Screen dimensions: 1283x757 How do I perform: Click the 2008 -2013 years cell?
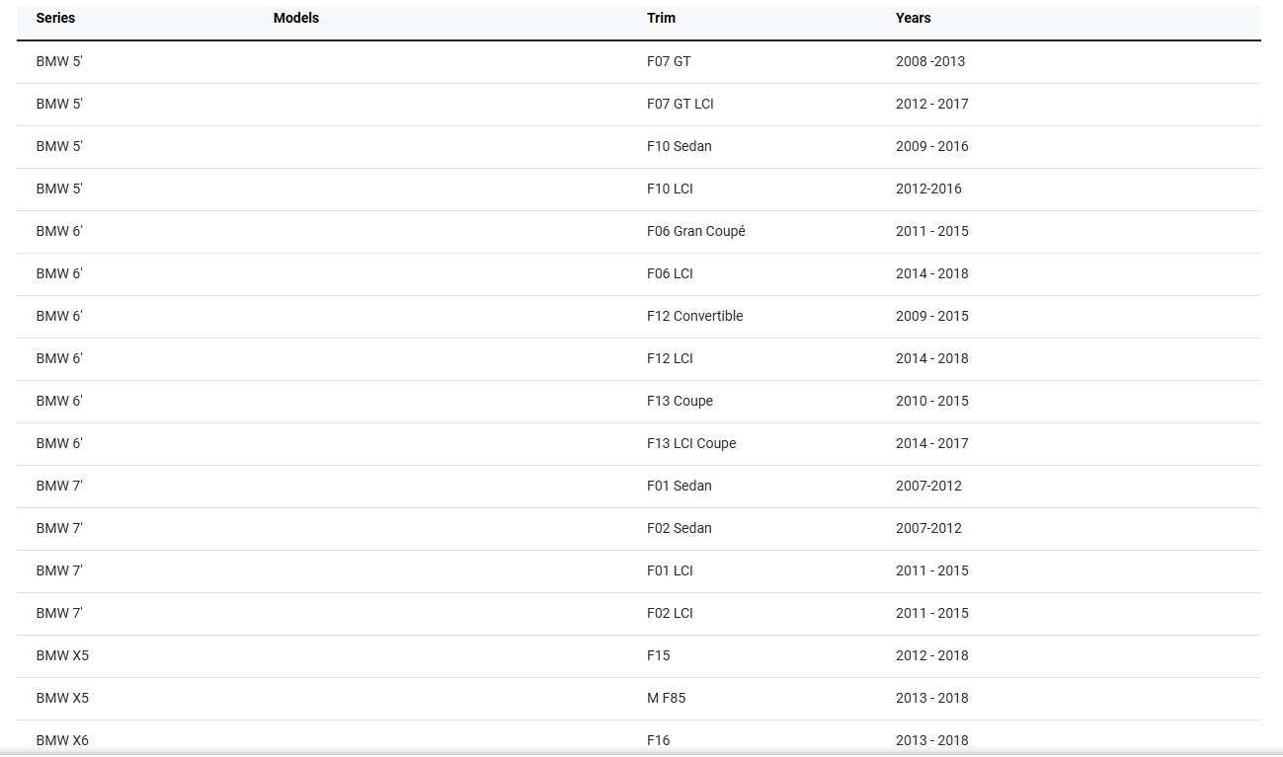pyautogui.click(x=929, y=61)
